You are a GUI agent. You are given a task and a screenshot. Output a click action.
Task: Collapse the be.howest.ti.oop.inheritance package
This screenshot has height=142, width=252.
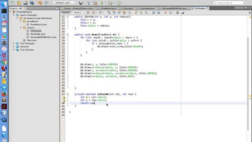pyautogui.click(x=17, y=18)
